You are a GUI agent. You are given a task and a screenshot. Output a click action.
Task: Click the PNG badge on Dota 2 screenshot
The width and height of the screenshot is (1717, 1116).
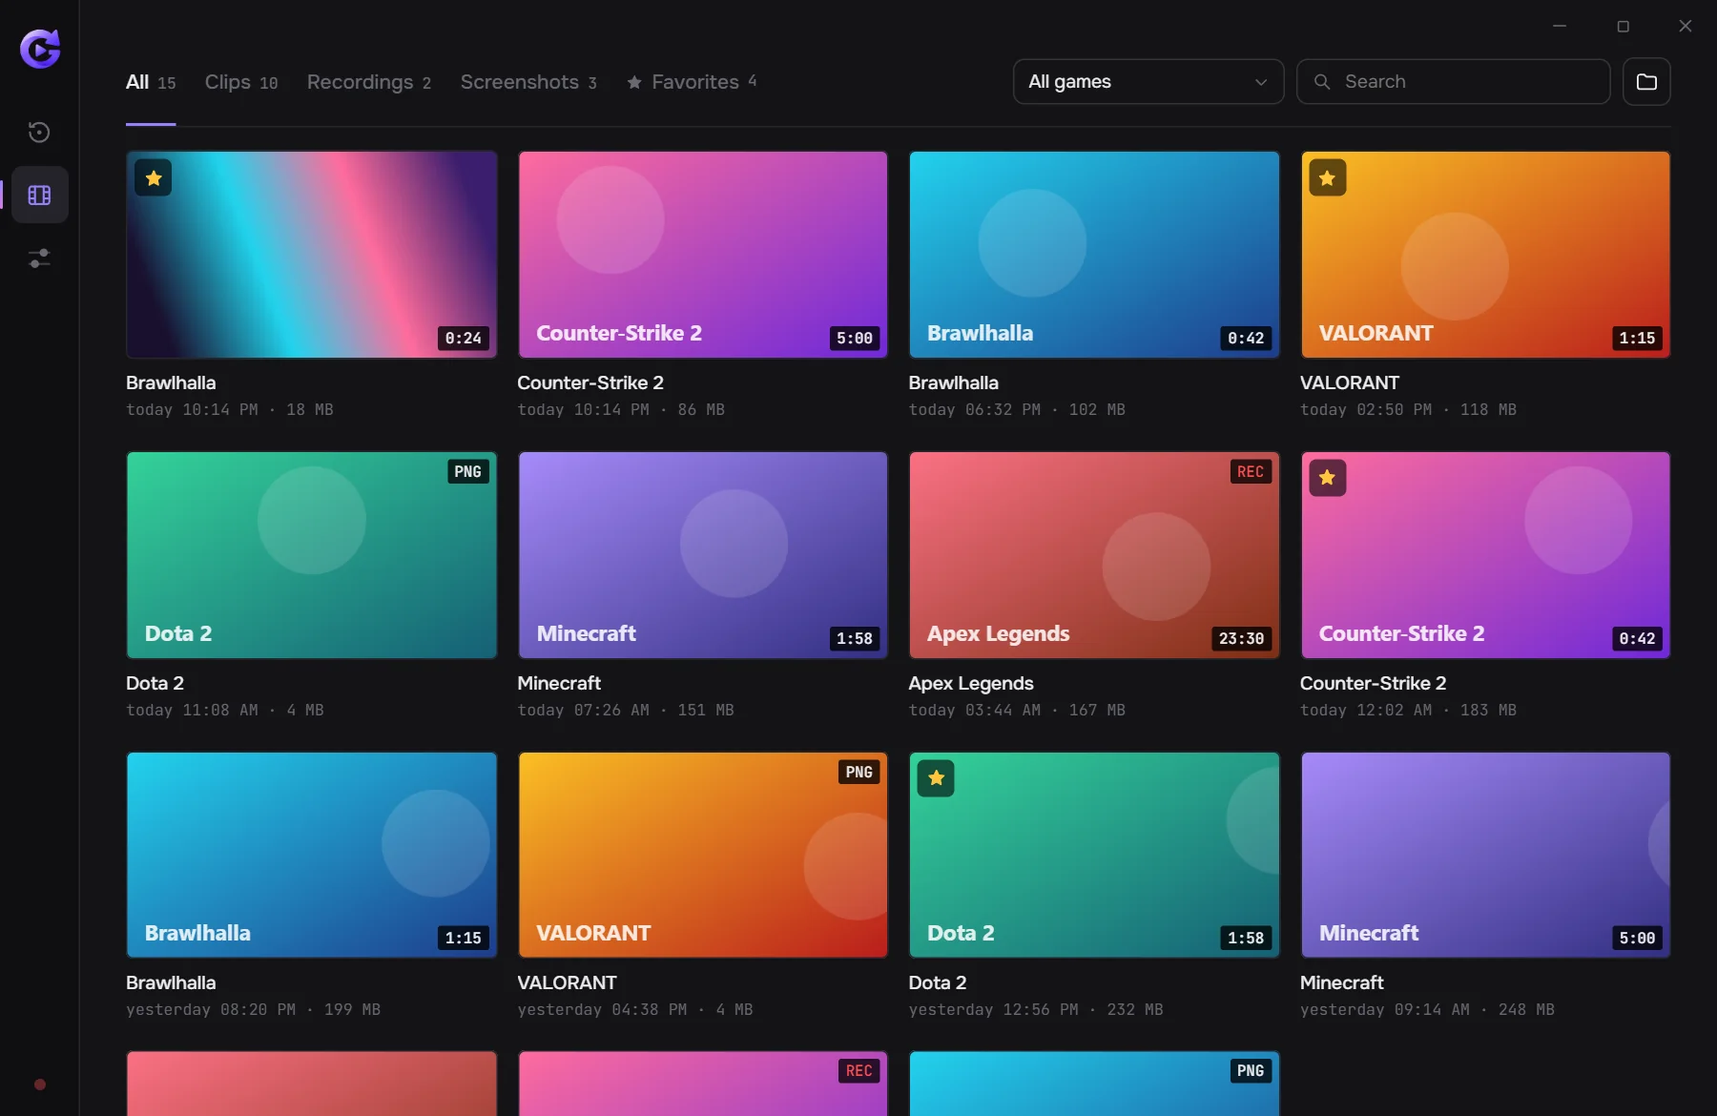(467, 472)
